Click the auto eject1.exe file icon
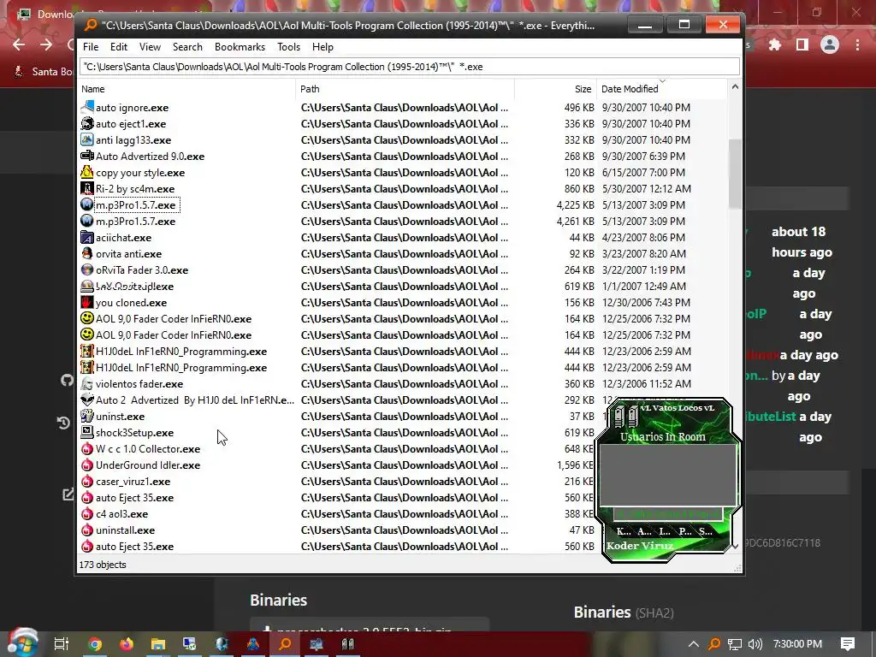This screenshot has height=657, width=876. coord(87,123)
